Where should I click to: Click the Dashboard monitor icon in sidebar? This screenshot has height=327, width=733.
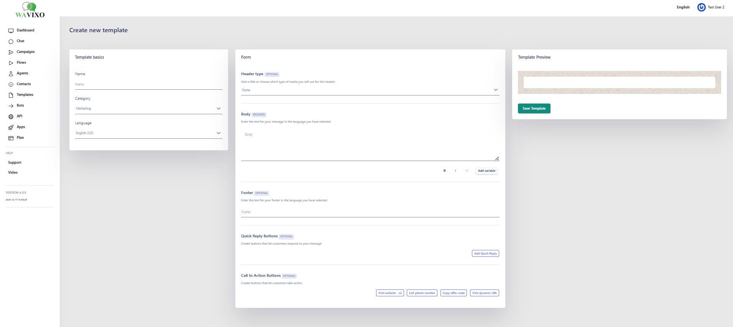(11, 31)
